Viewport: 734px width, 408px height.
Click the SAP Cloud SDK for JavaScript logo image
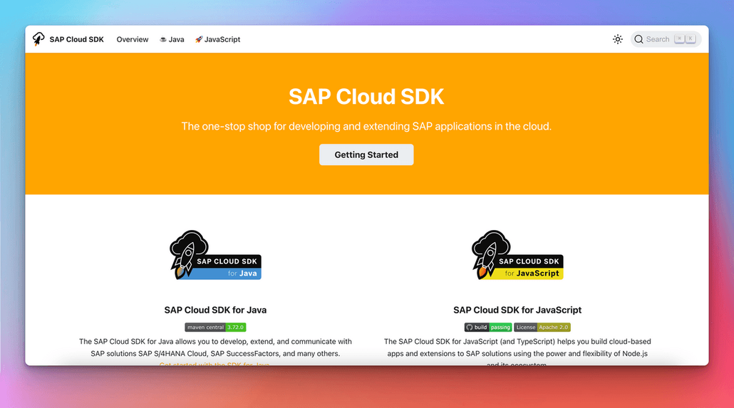pyautogui.click(x=517, y=255)
